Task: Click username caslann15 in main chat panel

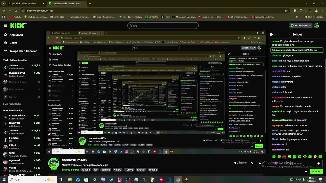Action: point(277,41)
